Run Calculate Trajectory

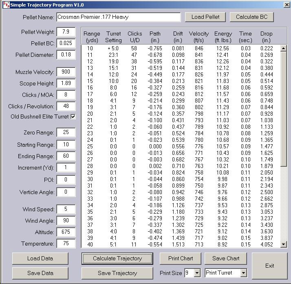117,258
